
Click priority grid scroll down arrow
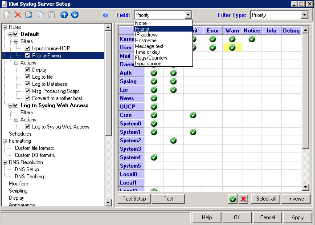point(305,187)
